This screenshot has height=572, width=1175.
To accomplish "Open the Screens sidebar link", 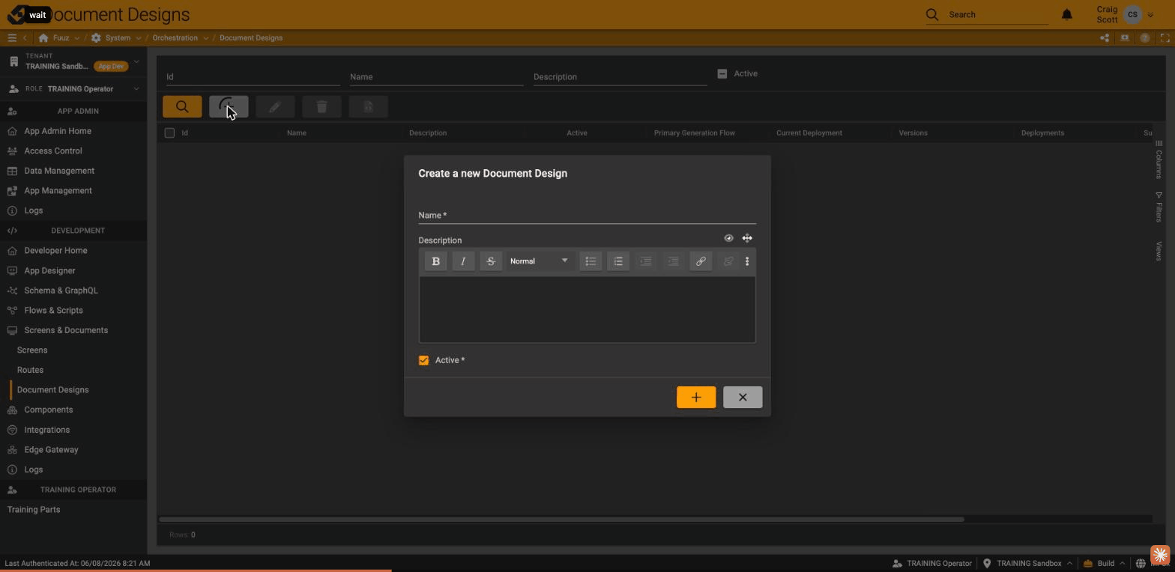I will pos(32,350).
